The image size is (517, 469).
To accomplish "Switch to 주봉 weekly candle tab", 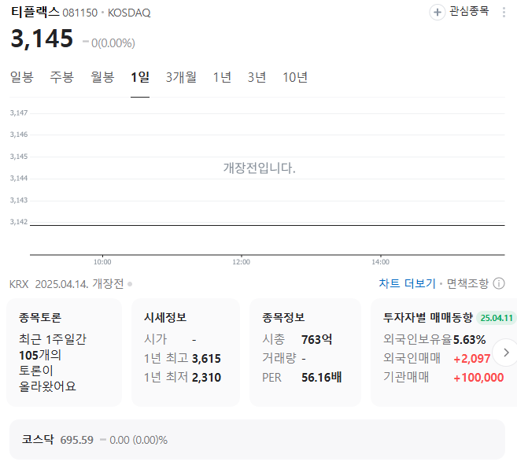I will (61, 77).
